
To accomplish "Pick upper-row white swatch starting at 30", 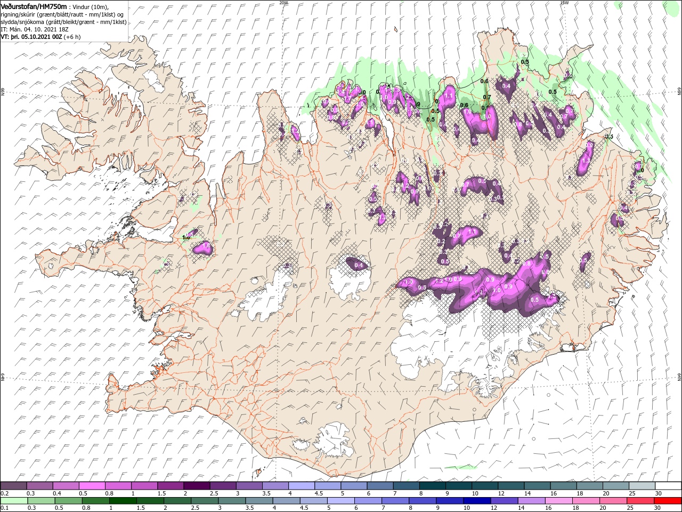I will [x=668, y=486].
